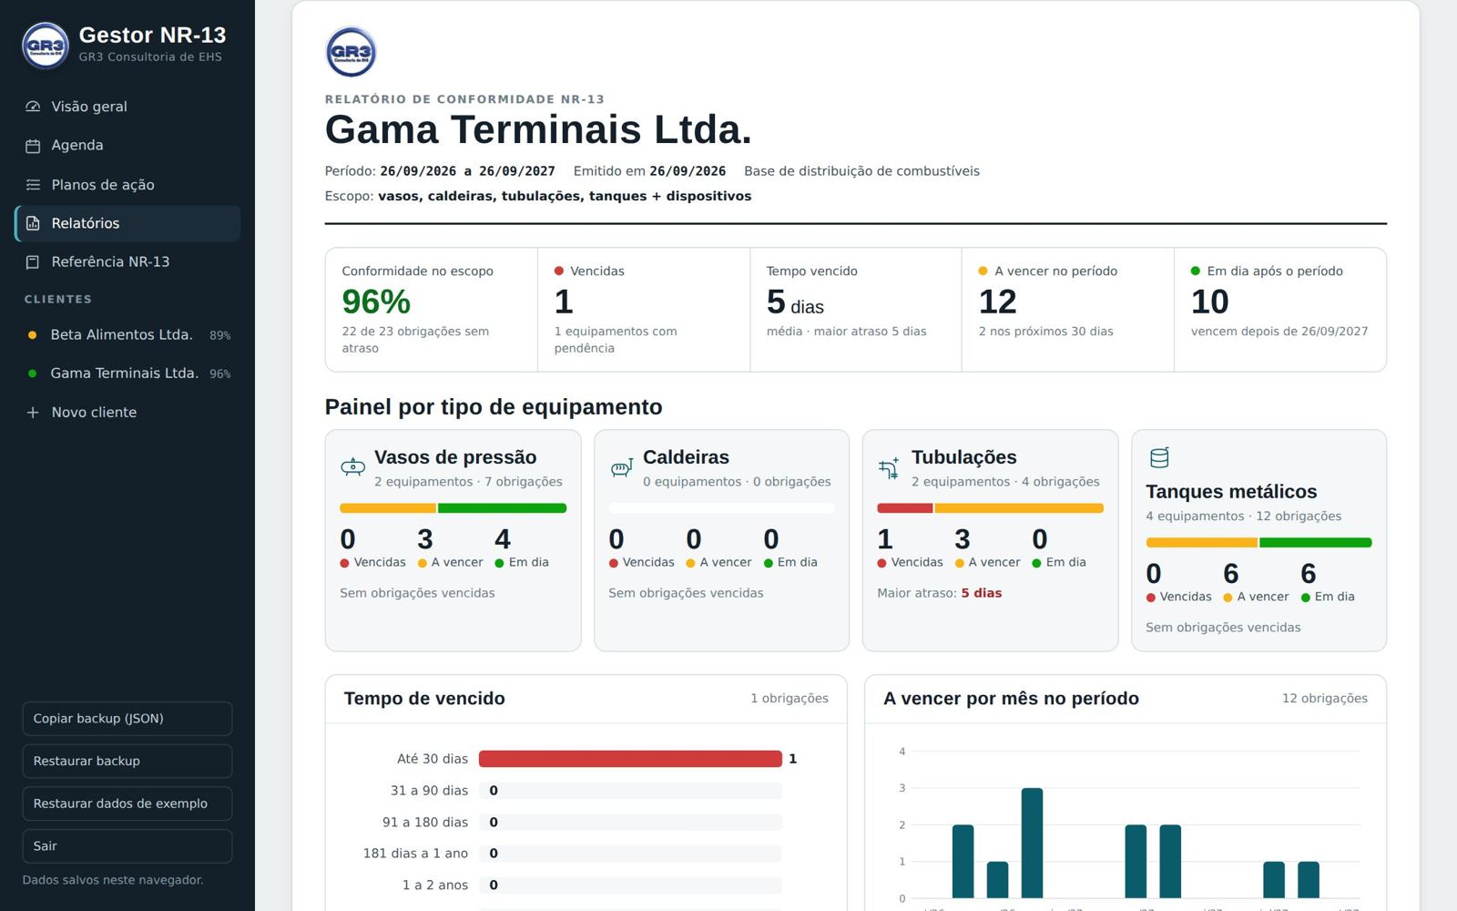Open Referência NR-13
The image size is (1457, 911).
click(127, 262)
